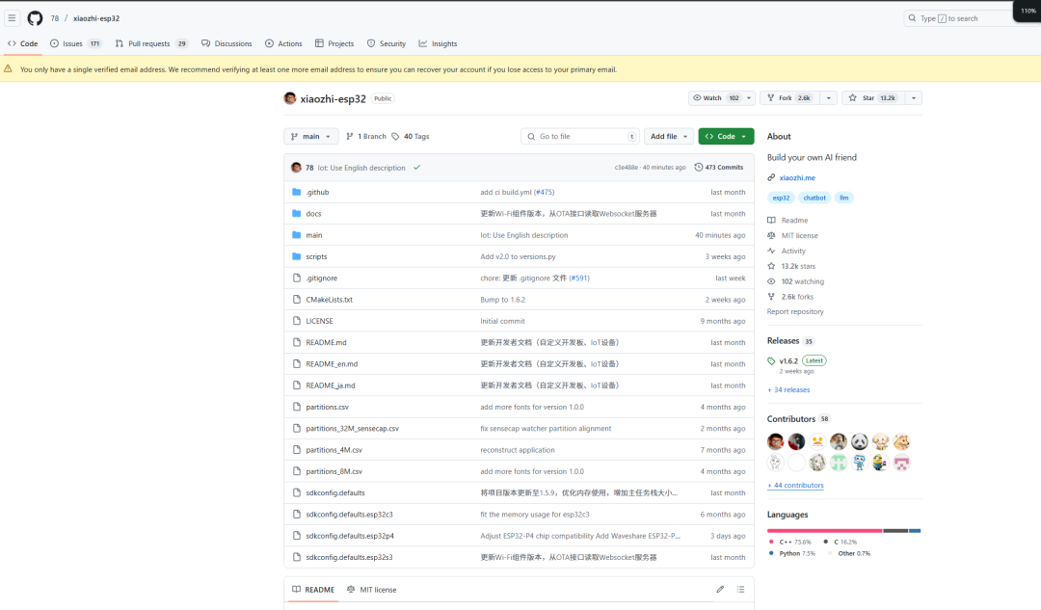This screenshot has height=610, width=1041.
Task: Open pull request #475 link
Action: click(545, 192)
